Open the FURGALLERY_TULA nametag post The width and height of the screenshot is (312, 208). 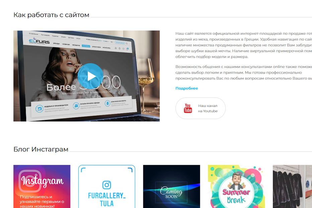[x=107, y=186]
